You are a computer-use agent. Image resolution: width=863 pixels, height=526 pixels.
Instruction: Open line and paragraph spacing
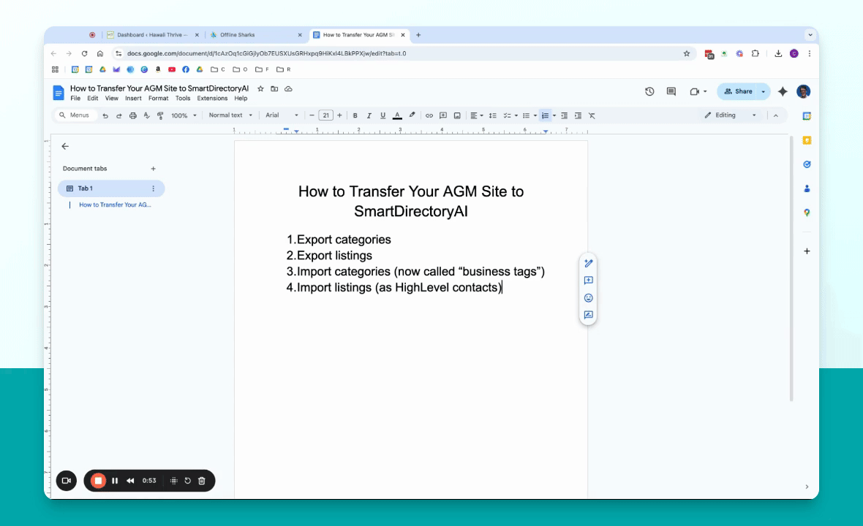493,115
